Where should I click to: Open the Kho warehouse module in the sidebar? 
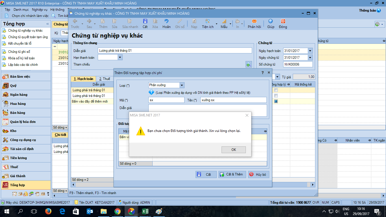point(26,131)
